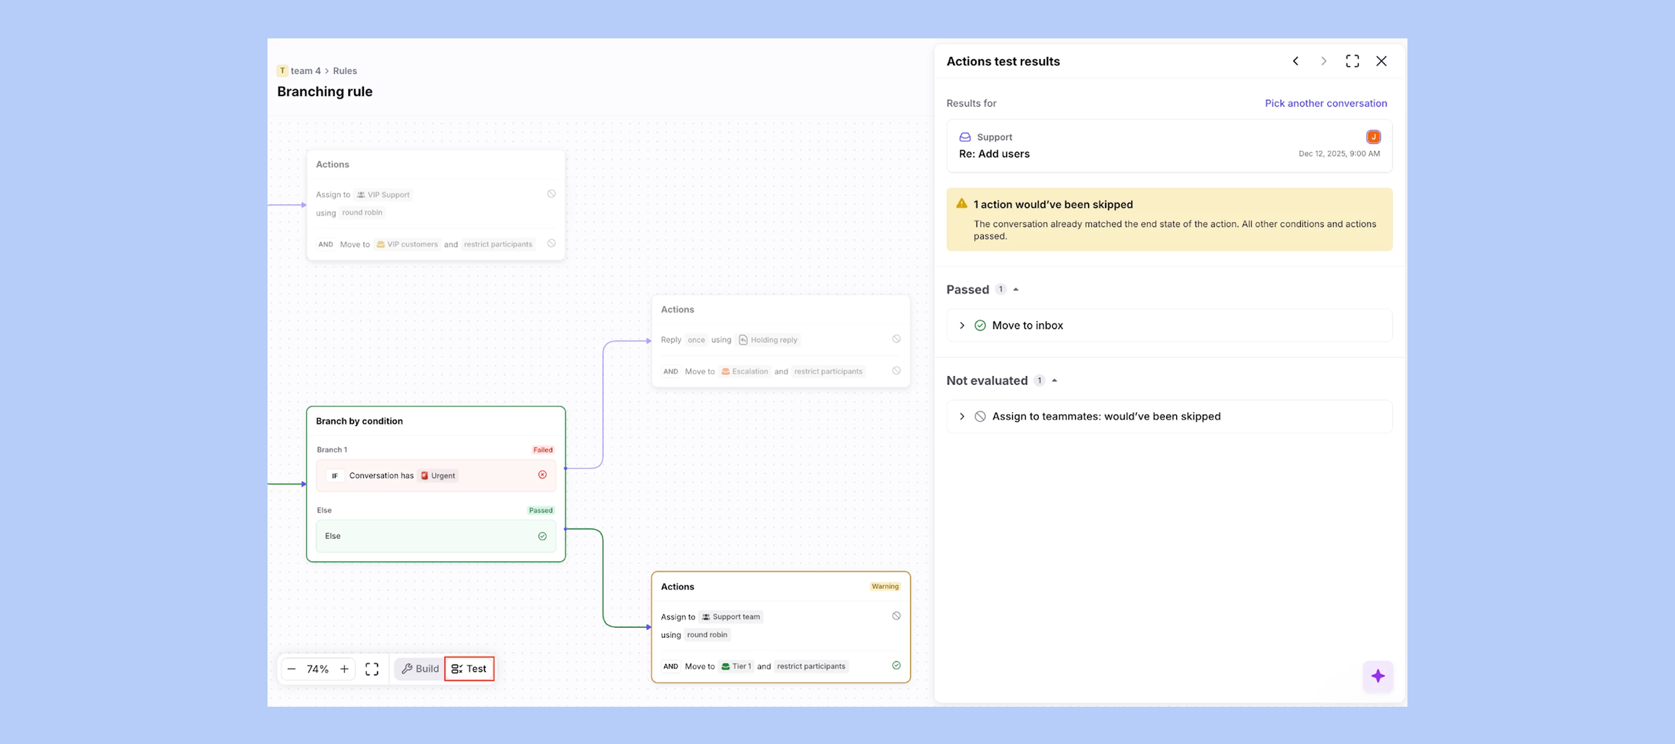The width and height of the screenshot is (1675, 744).
Task: Click the forward chevron in the results header
Action: coord(1323,60)
